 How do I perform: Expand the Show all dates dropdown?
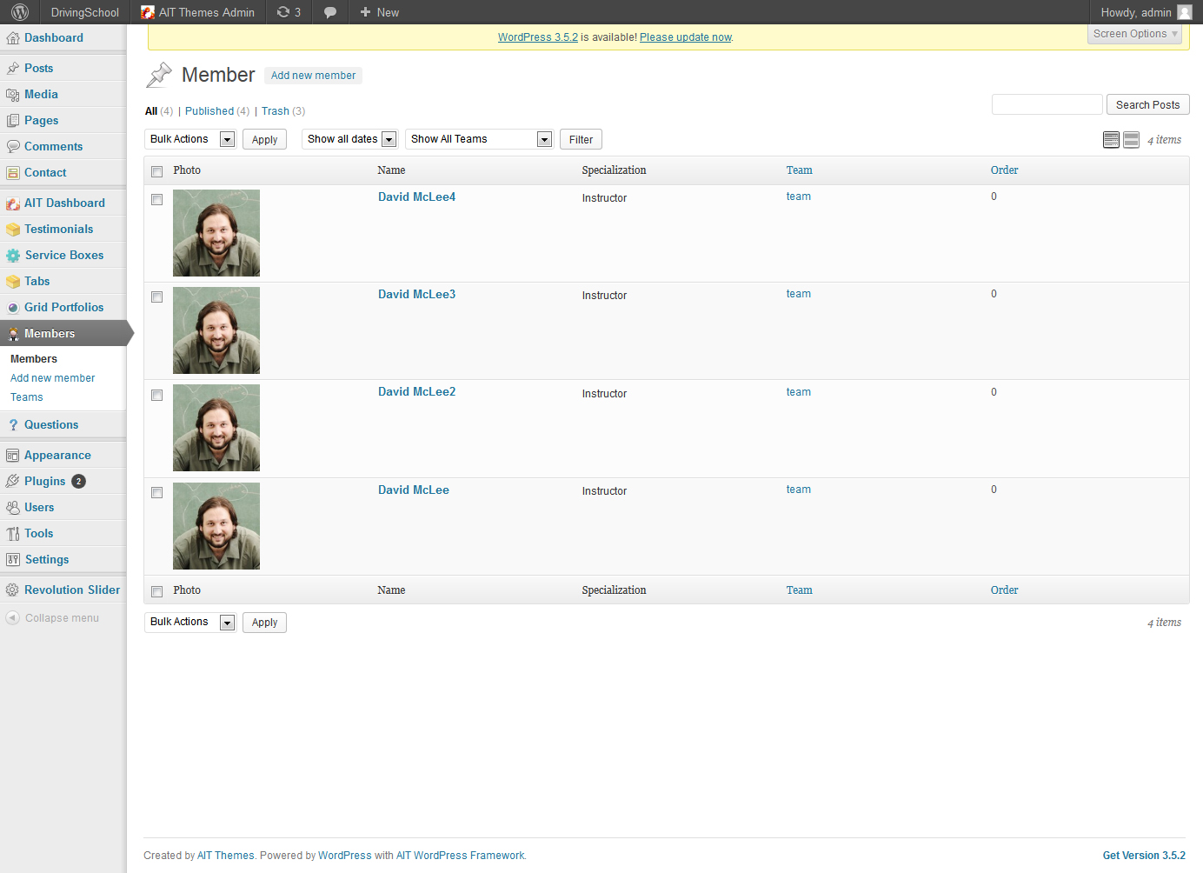click(350, 139)
